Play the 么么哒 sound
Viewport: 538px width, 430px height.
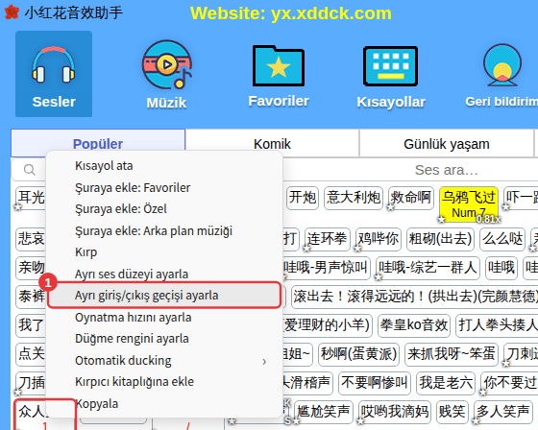coord(502,239)
